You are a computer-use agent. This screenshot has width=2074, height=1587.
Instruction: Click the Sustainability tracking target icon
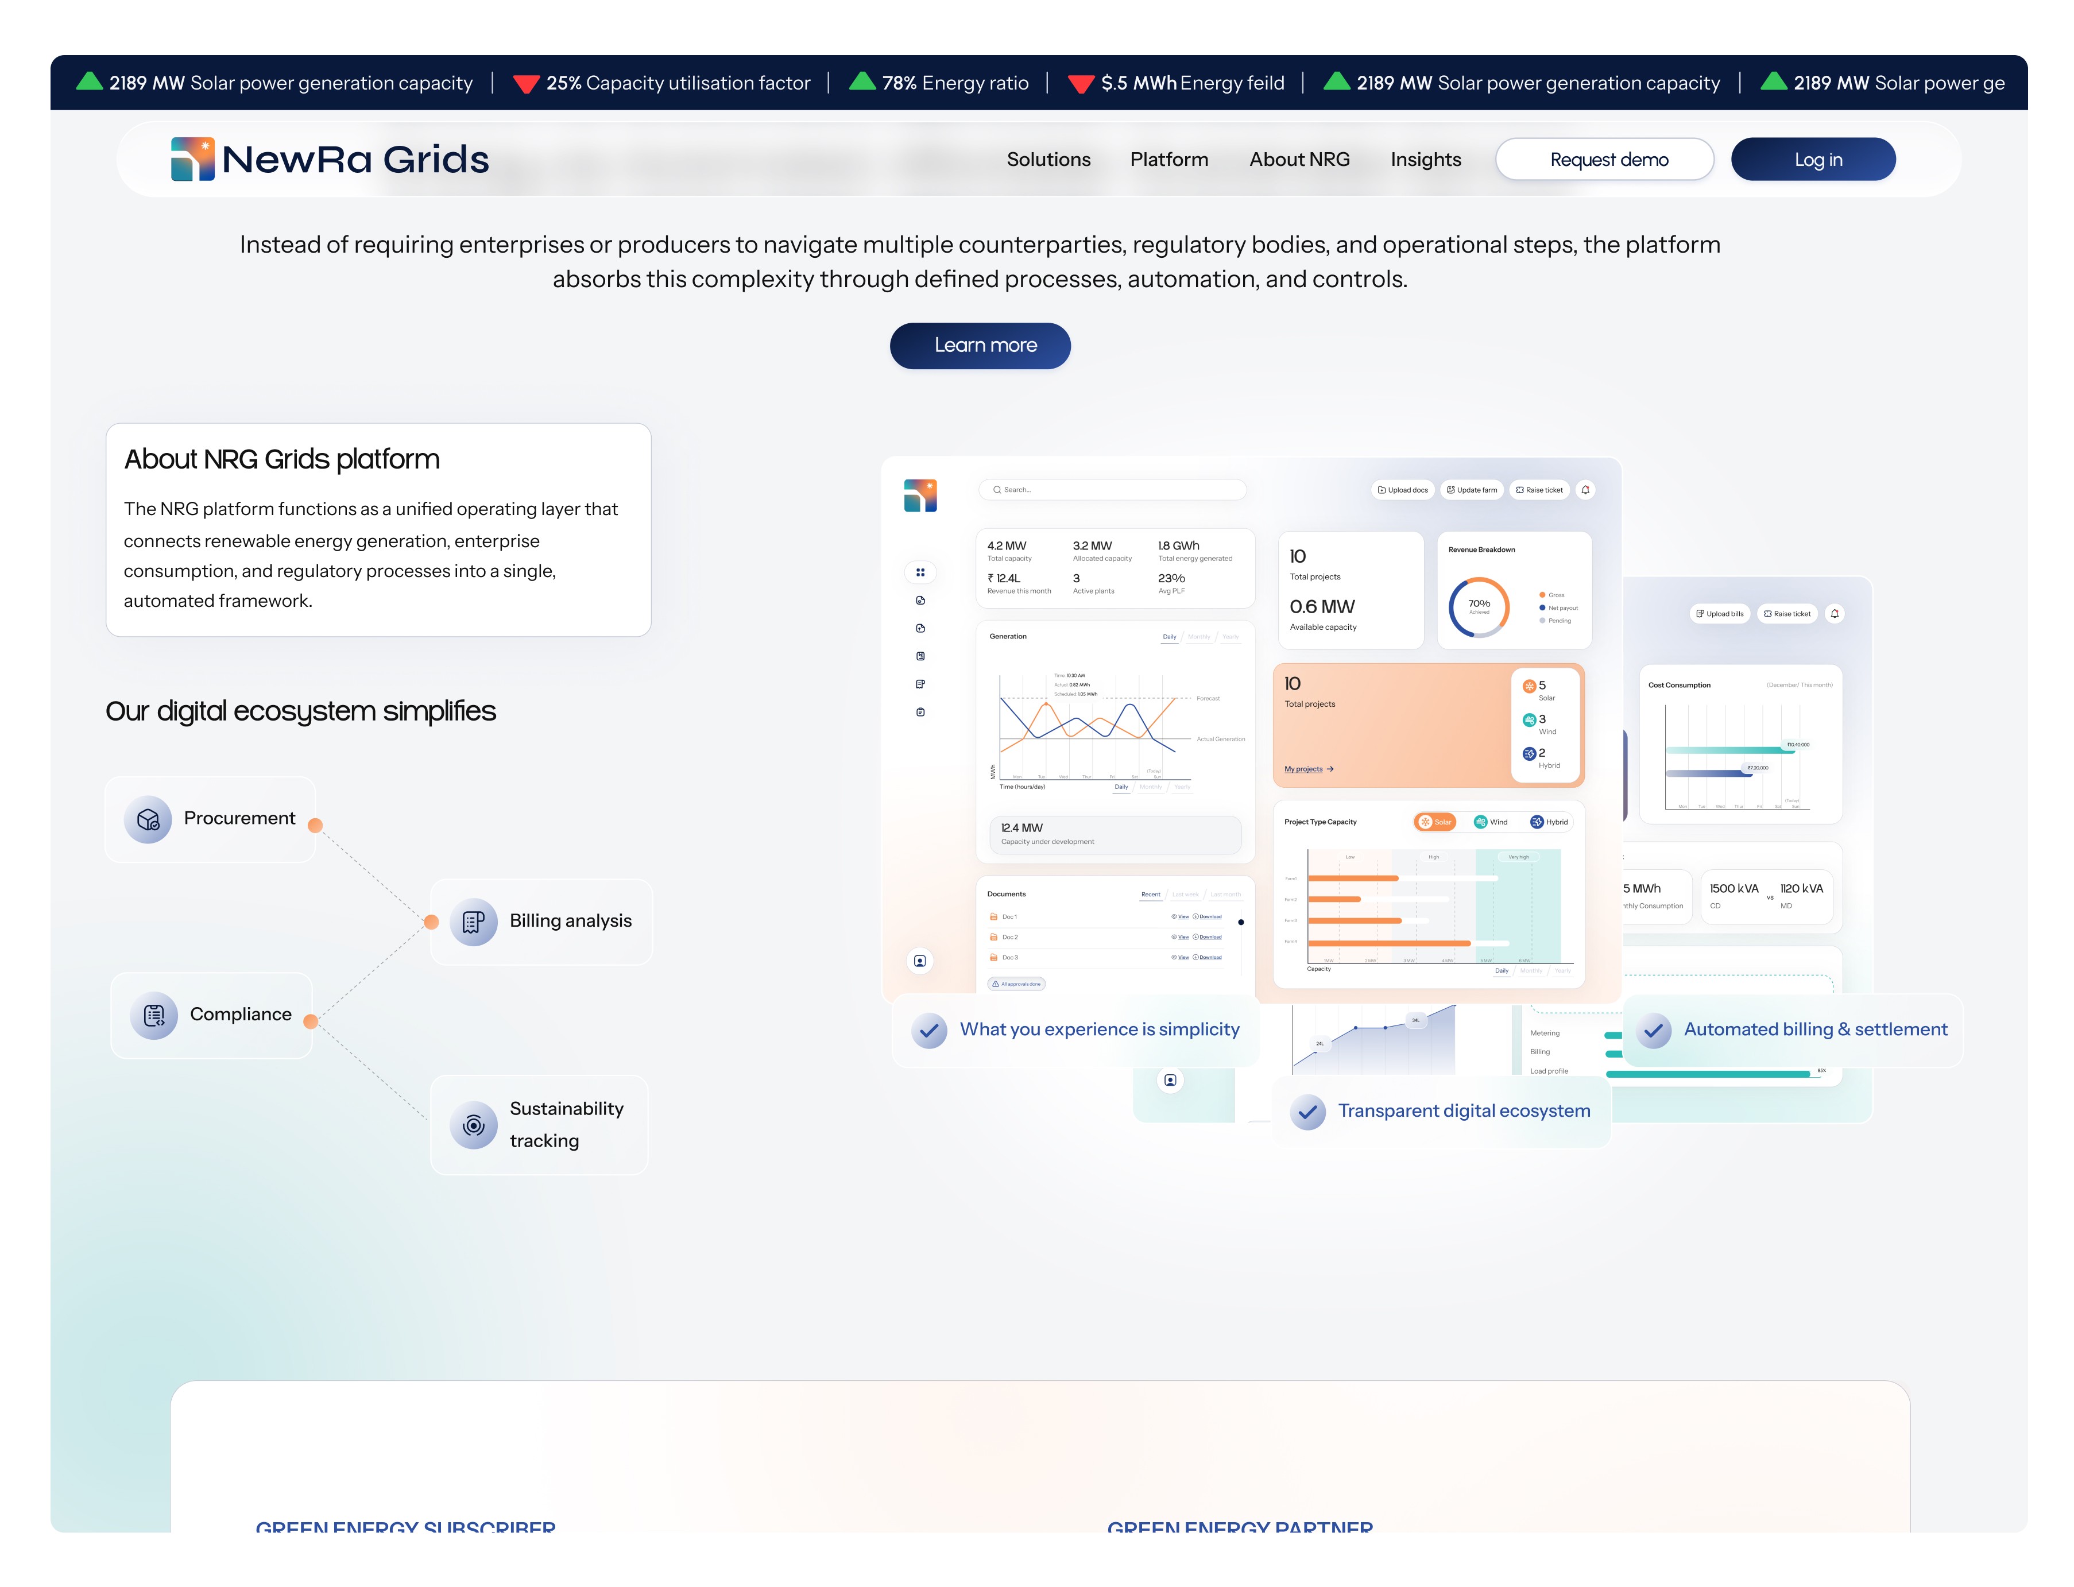point(473,1125)
